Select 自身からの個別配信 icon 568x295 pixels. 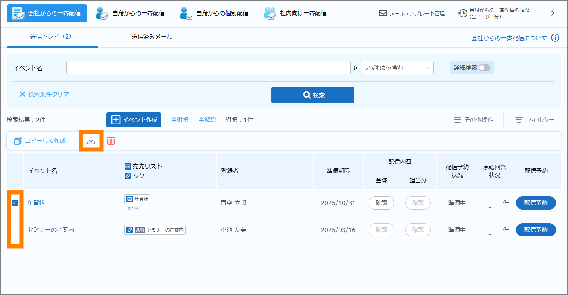coord(186,13)
